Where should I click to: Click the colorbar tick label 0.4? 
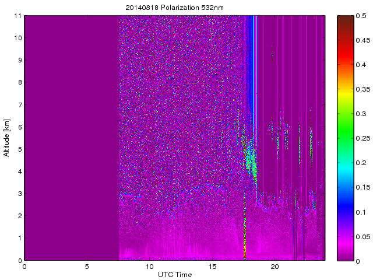click(x=361, y=65)
